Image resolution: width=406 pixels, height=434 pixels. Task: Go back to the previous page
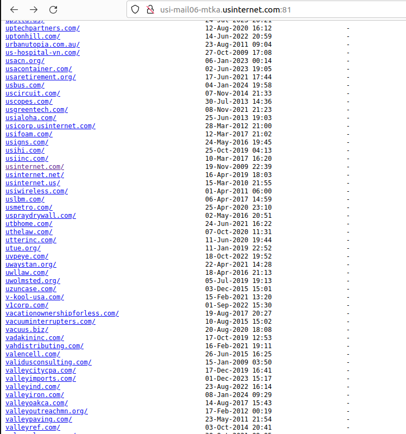(14, 10)
